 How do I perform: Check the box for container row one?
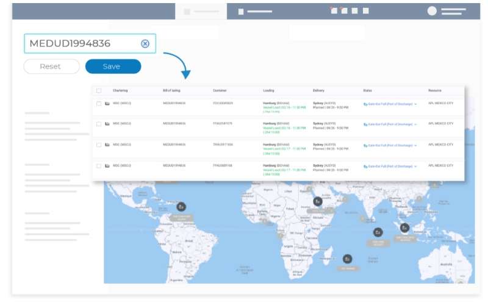[99, 104]
